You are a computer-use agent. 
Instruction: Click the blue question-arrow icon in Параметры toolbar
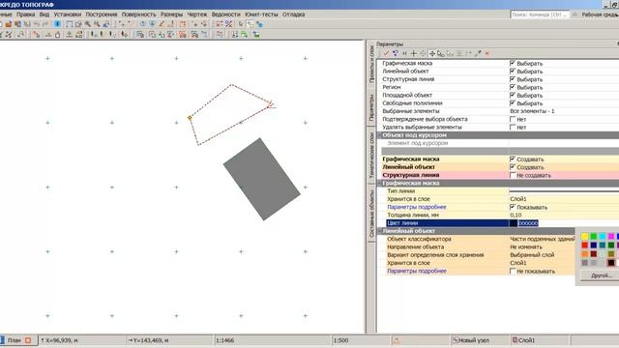pyautogui.click(x=396, y=53)
